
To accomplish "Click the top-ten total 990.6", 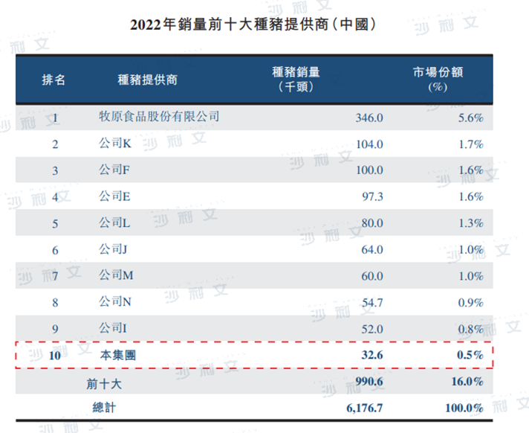I will point(369,382).
